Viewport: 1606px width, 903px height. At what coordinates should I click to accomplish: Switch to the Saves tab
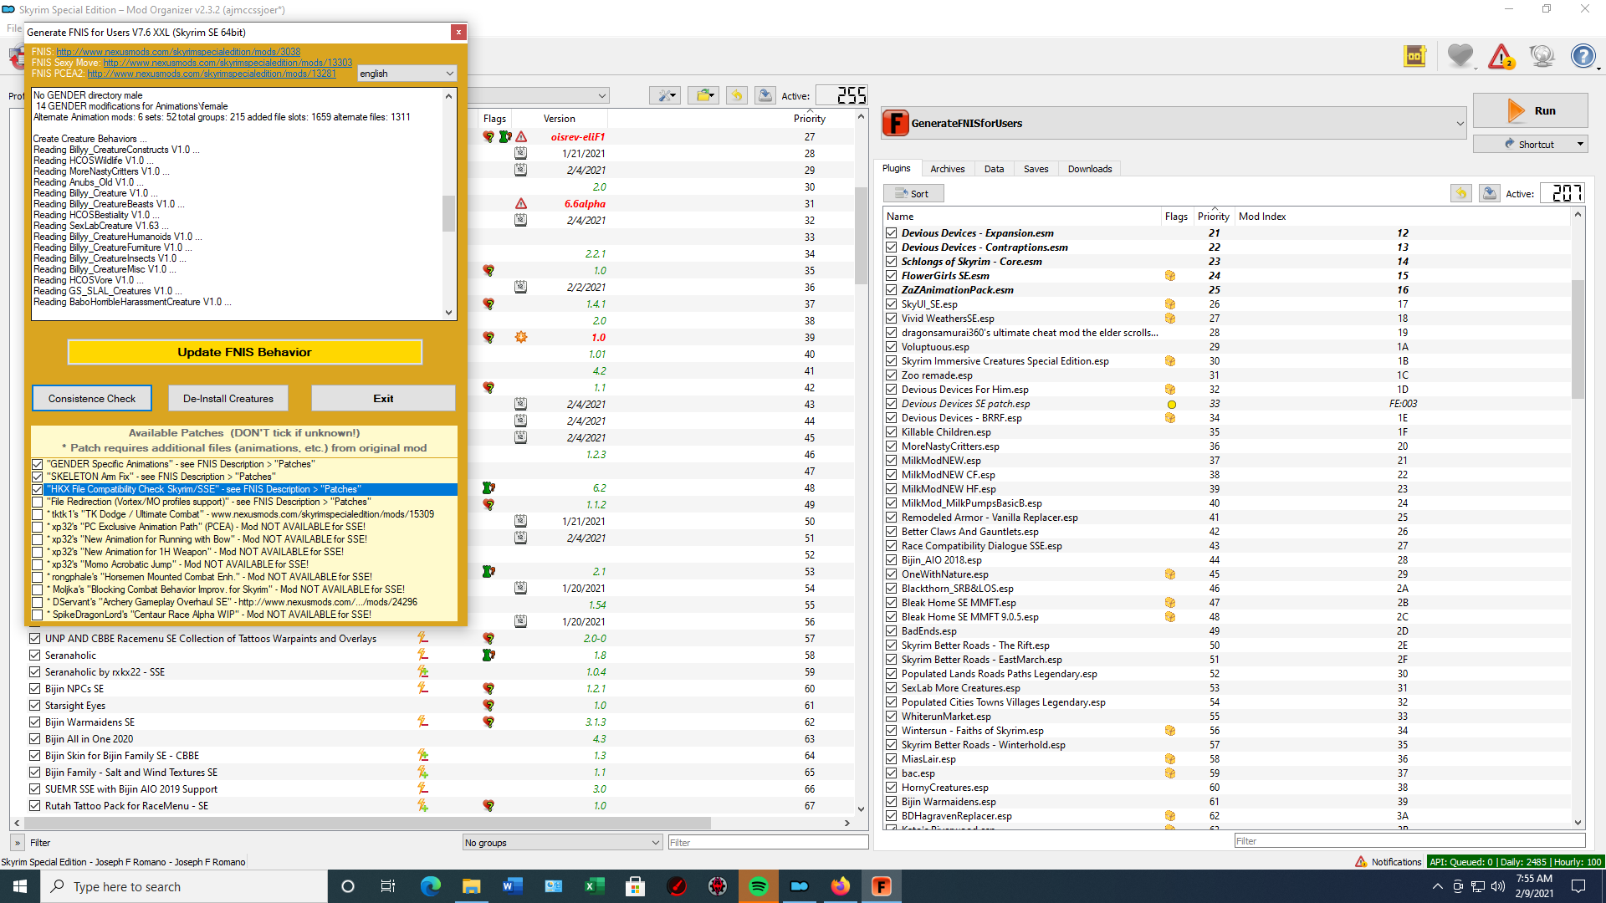(x=1036, y=169)
